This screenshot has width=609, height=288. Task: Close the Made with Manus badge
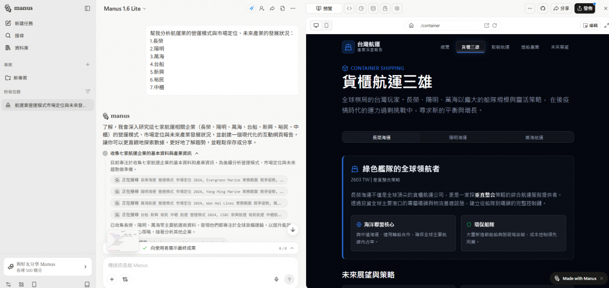pos(602,279)
